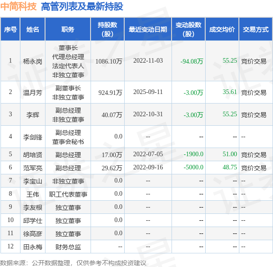Click the date 2022-10-31
The height and width of the screenshot is (267, 273).
(148, 114)
